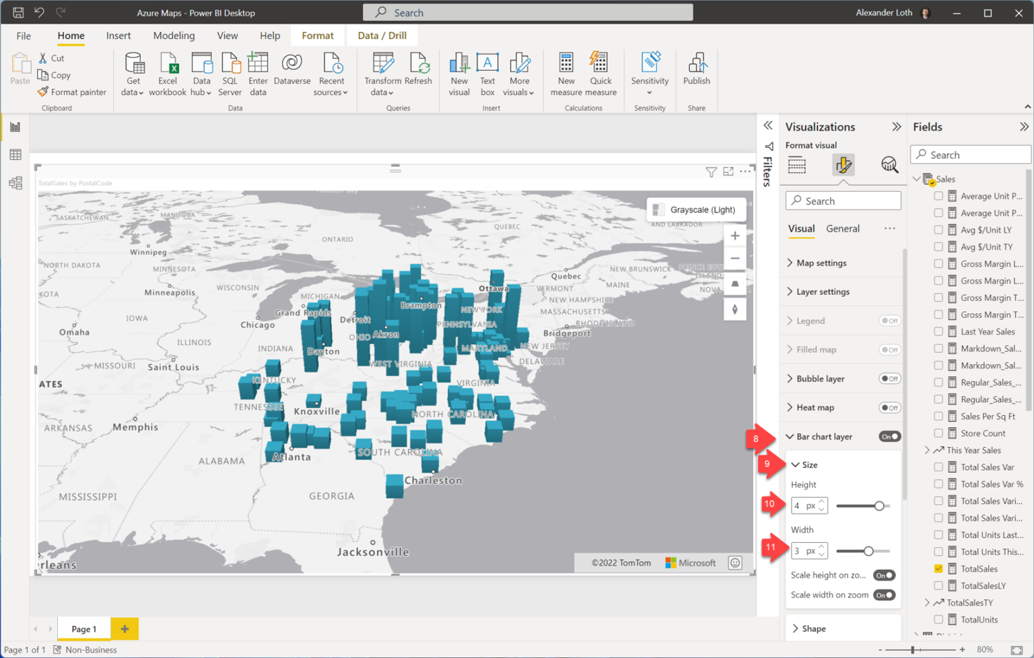Enable the Heat map toggle

point(889,407)
